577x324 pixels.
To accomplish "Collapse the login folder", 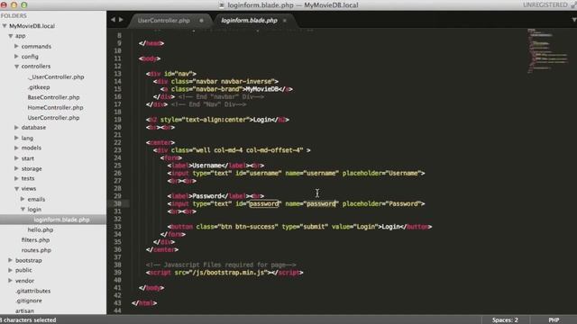I will point(23,209).
